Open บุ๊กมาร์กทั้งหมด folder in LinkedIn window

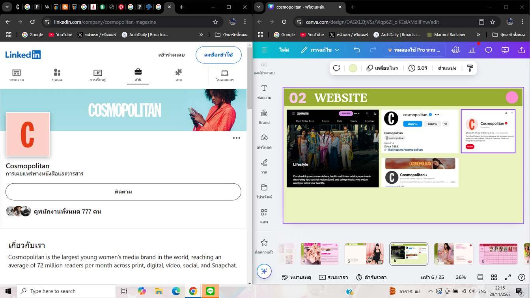(231, 35)
